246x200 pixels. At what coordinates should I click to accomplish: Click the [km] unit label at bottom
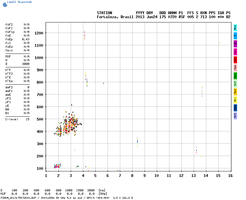[102, 190]
